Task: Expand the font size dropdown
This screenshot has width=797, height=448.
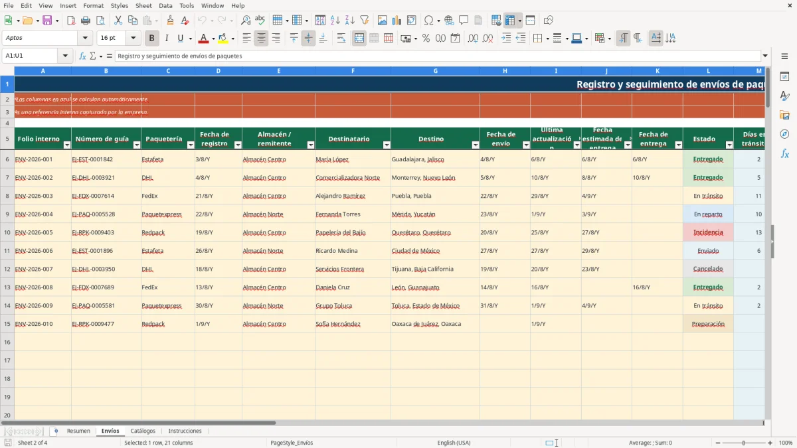Action: [x=133, y=38]
